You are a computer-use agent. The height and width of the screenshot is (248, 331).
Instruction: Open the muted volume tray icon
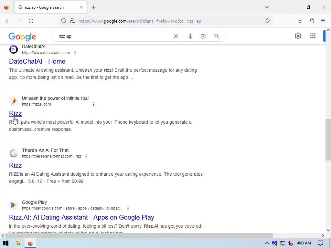pyautogui.click(x=290, y=243)
